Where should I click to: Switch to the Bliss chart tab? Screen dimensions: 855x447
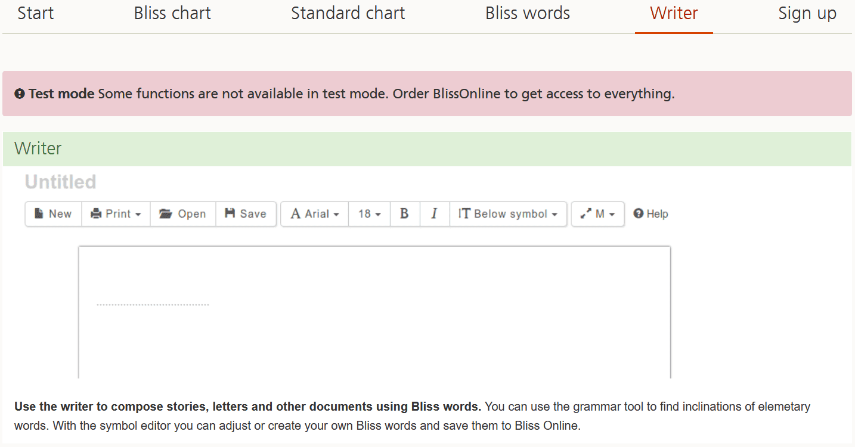click(172, 14)
